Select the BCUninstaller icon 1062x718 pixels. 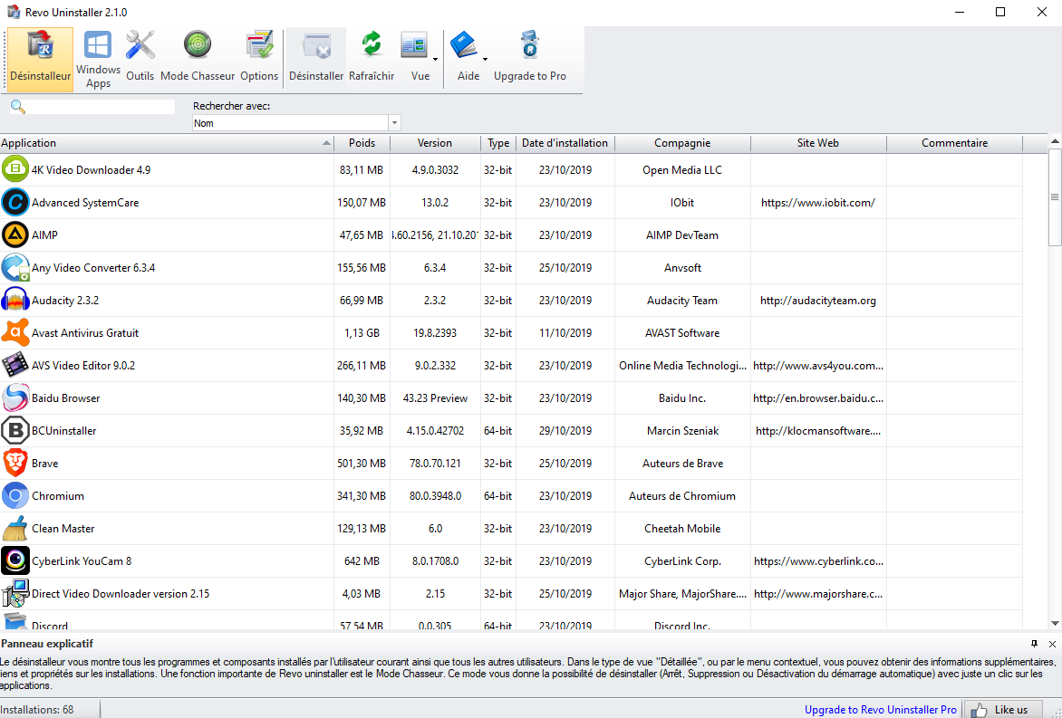coord(14,430)
